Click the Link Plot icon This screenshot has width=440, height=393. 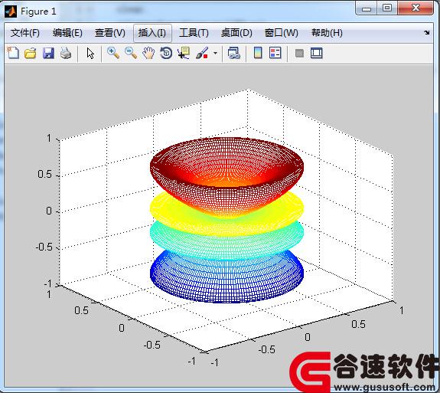coord(233,53)
